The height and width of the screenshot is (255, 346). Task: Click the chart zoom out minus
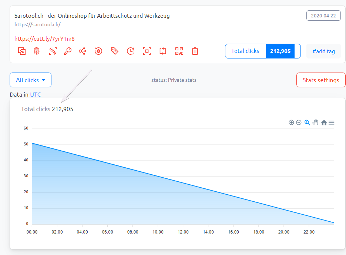tap(299, 123)
